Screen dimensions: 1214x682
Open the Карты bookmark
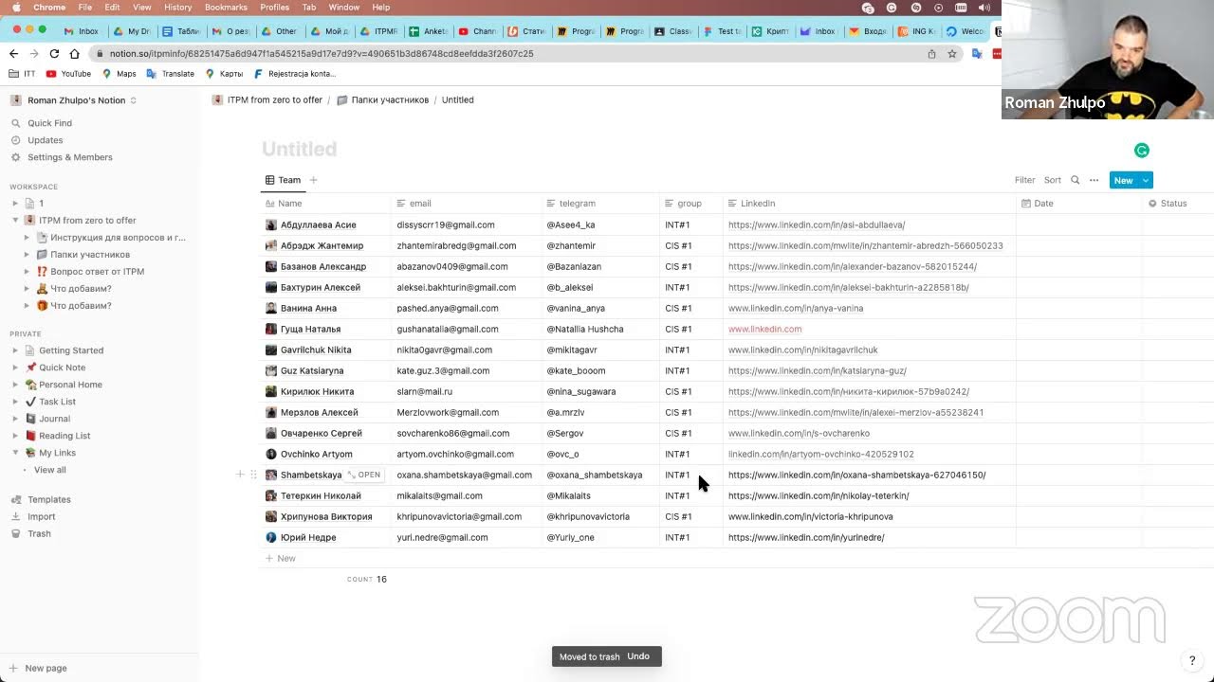224,74
